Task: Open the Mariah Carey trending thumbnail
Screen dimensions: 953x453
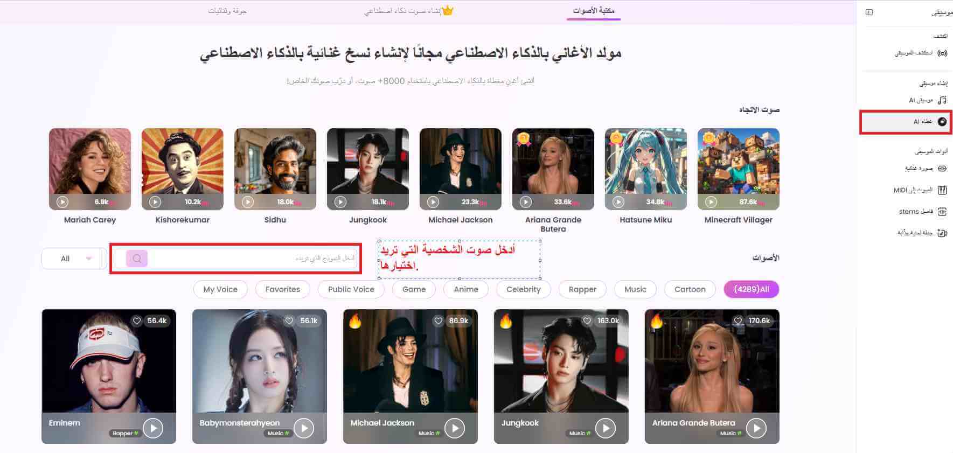Action: tap(90, 169)
